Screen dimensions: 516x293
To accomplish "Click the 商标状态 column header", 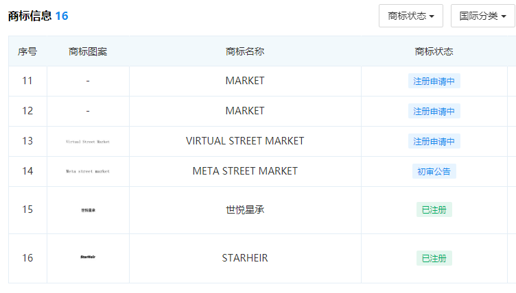I will tap(434, 51).
